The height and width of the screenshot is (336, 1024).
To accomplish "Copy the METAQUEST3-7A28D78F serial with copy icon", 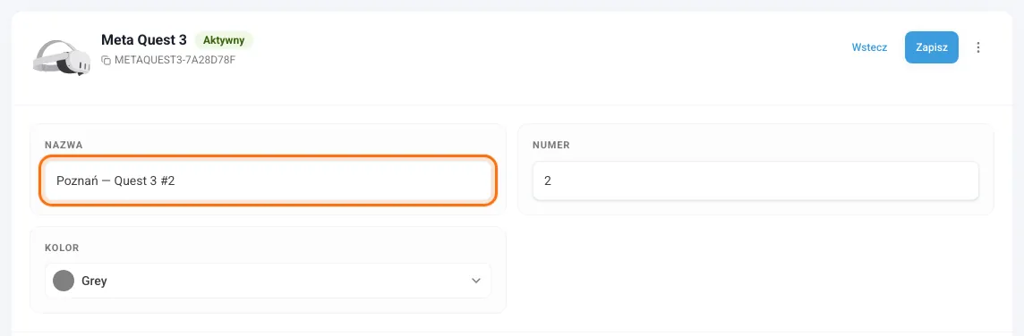I will [x=105, y=60].
